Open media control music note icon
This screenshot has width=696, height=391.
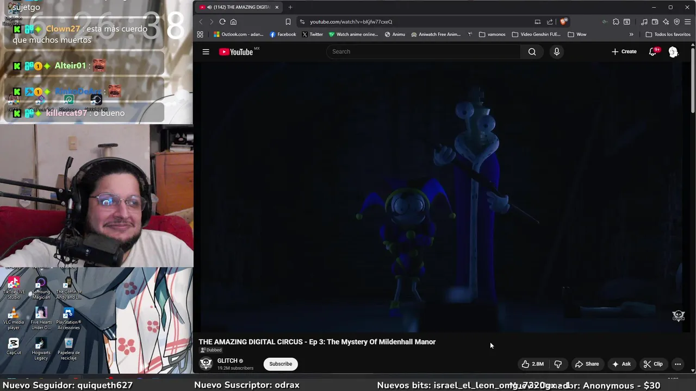coord(644,22)
